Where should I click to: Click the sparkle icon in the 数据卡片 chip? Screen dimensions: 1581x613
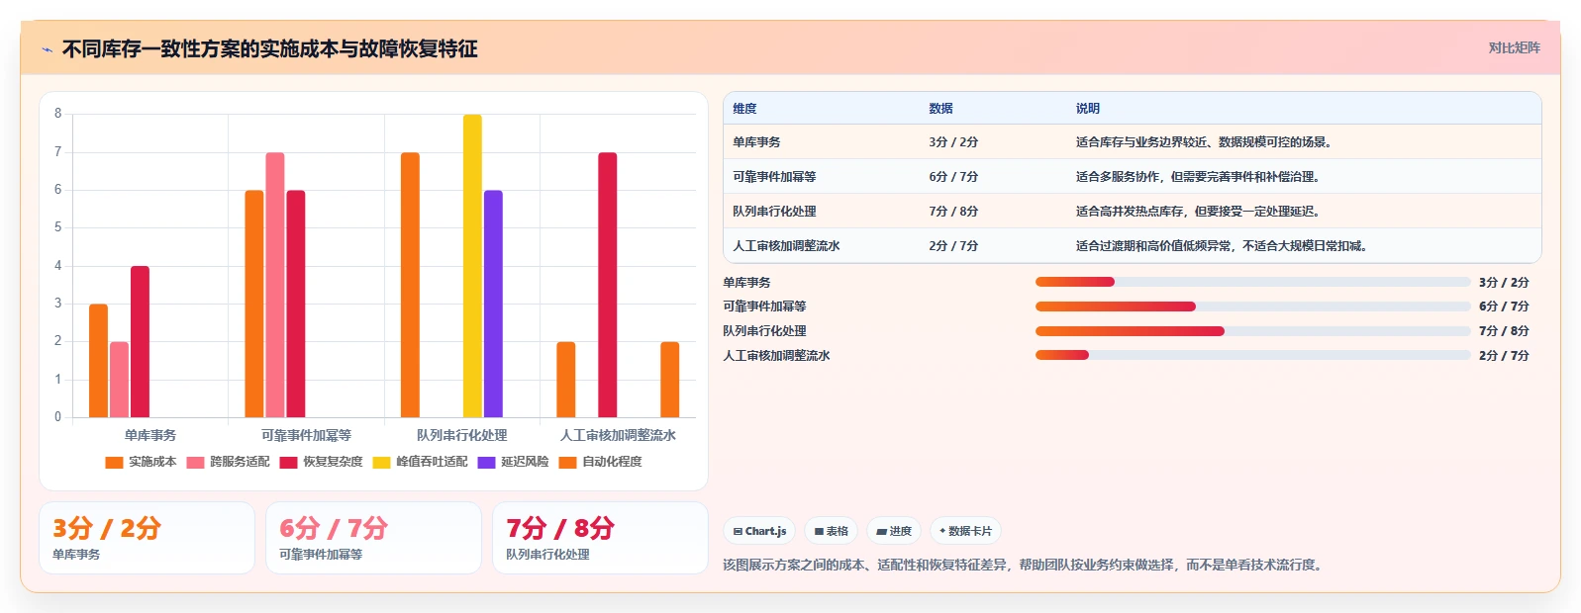(x=942, y=532)
